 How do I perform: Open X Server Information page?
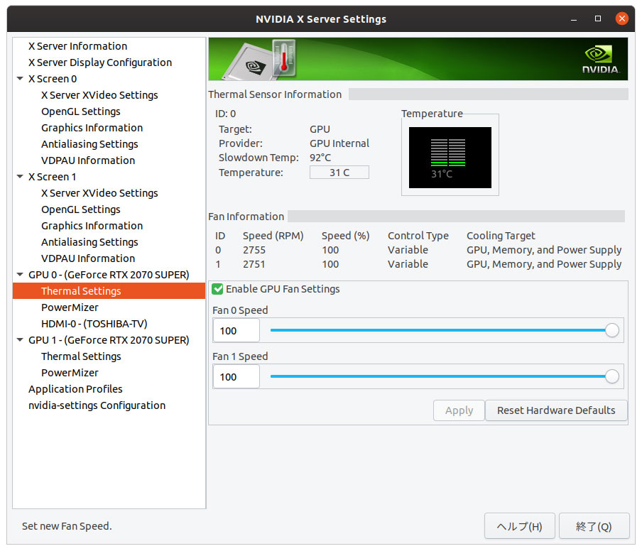click(x=78, y=46)
